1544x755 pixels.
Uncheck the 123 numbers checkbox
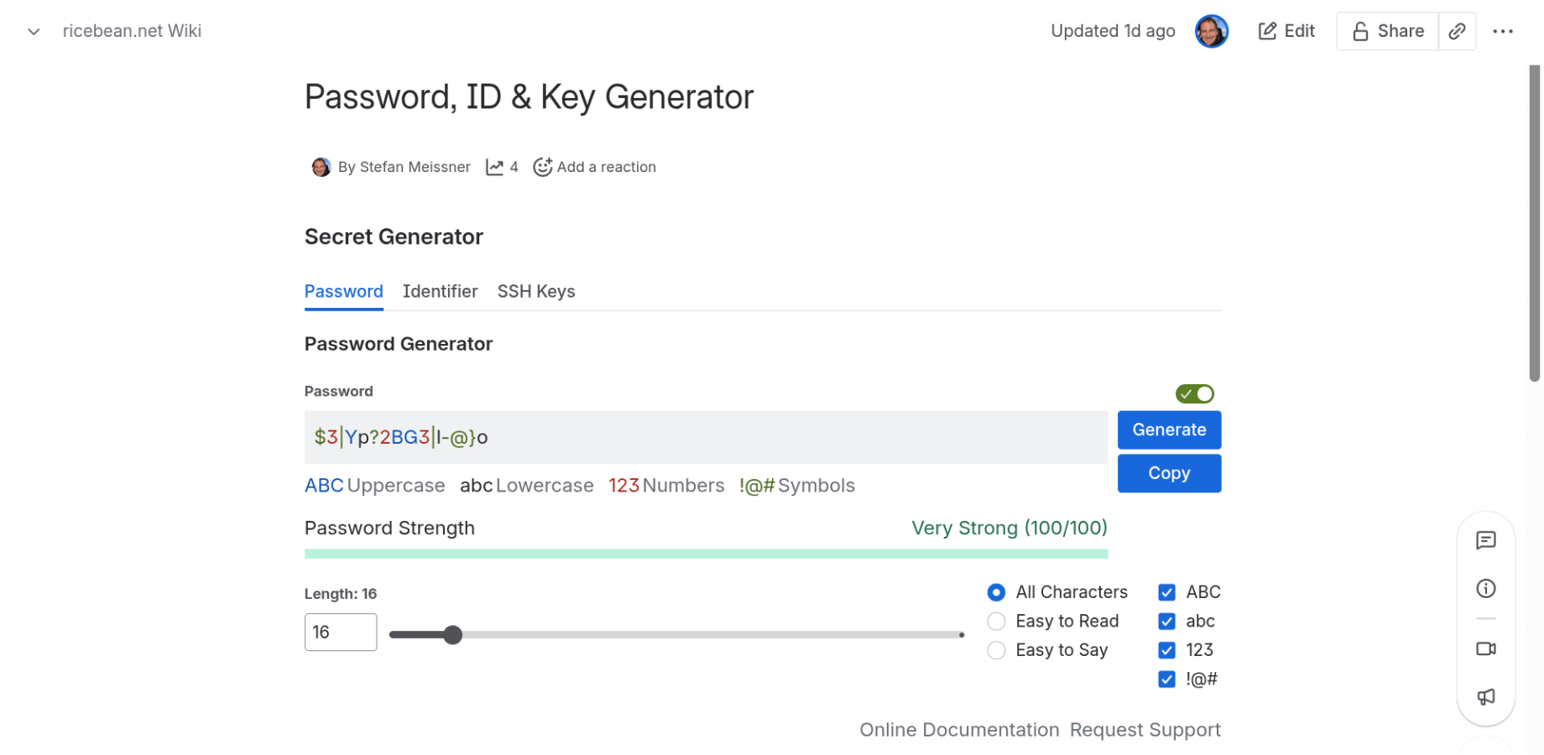pos(1166,650)
